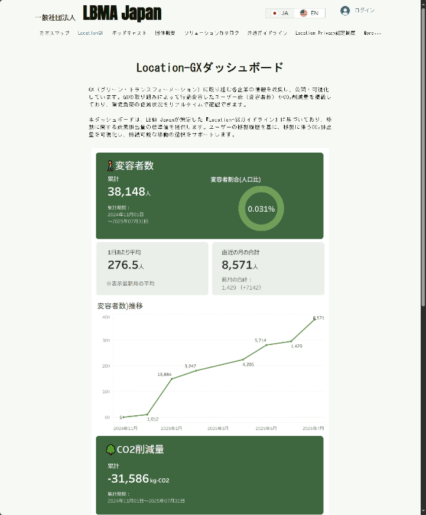426x515 pixels.
Task: Click the 1,429 data point on chart
Action: tap(291, 341)
